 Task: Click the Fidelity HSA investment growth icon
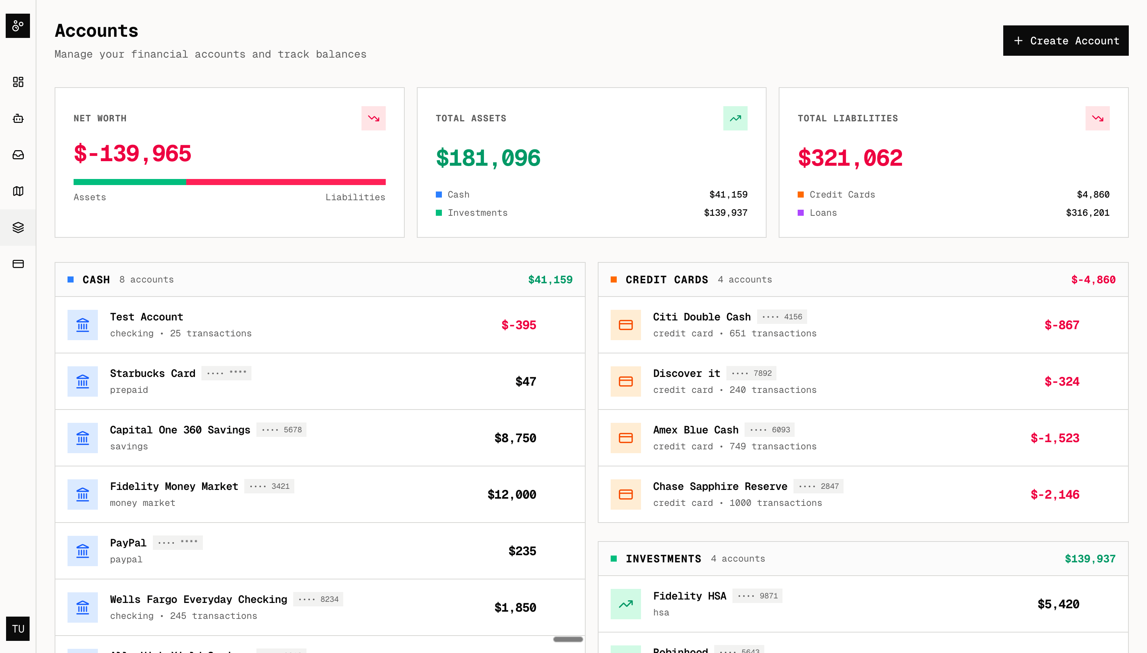(626, 604)
